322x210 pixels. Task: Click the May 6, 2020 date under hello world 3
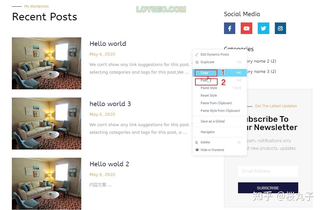[x=102, y=115]
